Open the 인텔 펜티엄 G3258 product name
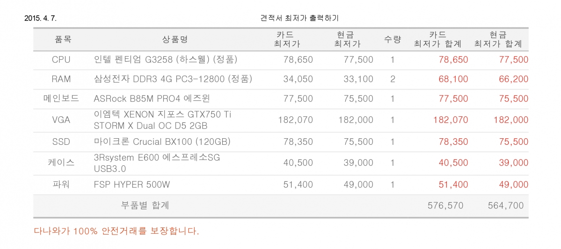Image resolution: width=561 pixels, height=249 pixels. [x=165, y=60]
